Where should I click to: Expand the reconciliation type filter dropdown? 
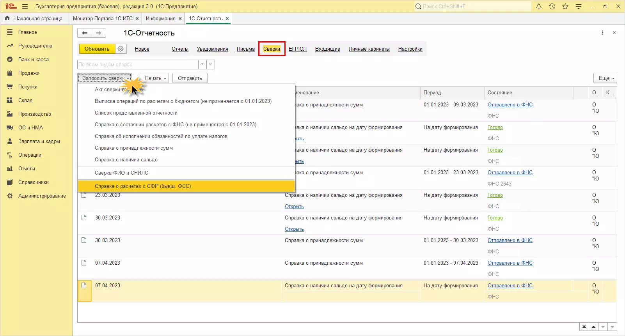tap(202, 64)
